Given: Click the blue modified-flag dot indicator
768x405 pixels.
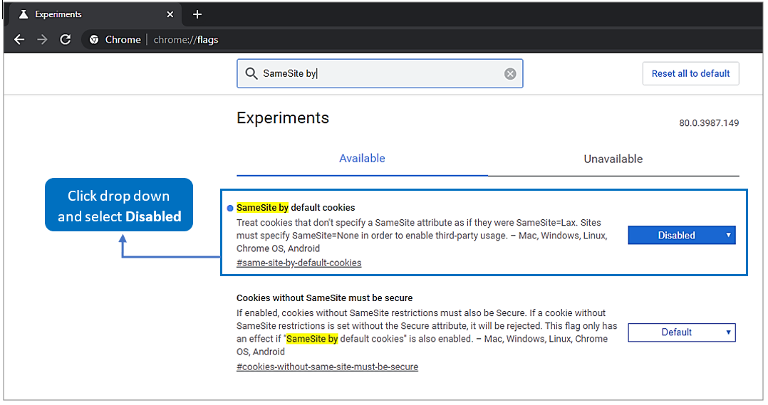Looking at the screenshot, I should coord(230,209).
